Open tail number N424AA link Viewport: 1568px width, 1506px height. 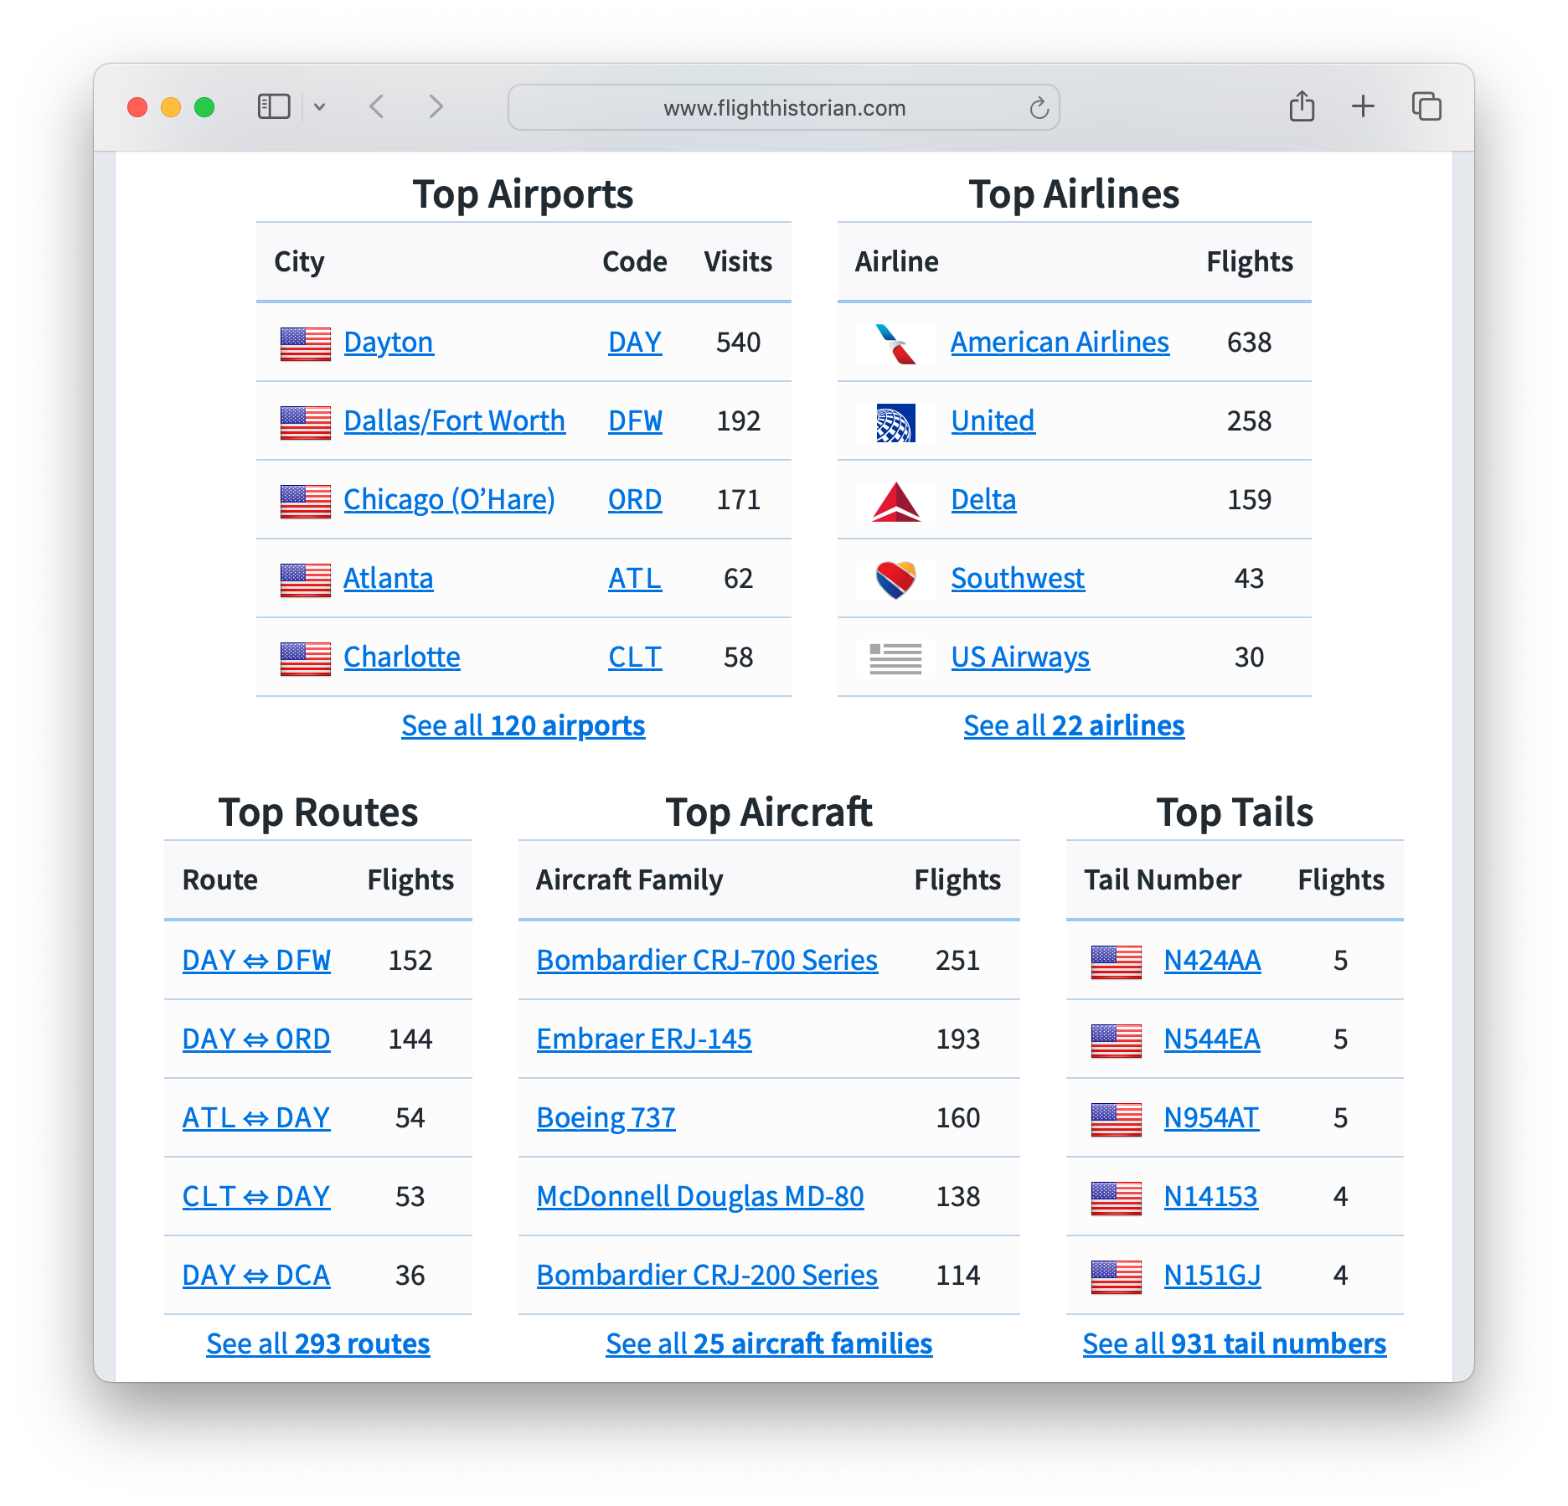(1212, 960)
